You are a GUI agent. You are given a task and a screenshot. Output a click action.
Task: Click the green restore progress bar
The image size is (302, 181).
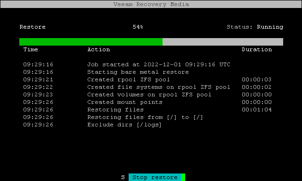(x=151, y=42)
